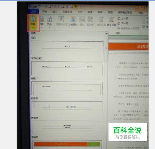Viewport: 155px width, 149px height.
Task: Select the 传统型 conservative header thumbnail
Action: click(67, 127)
